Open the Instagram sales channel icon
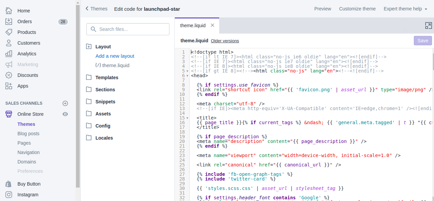This screenshot has width=434, height=201. coord(9,195)
